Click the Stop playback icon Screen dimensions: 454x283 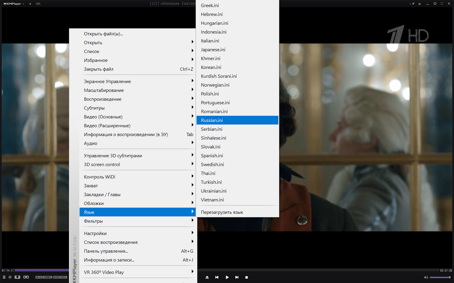[247, 277]
